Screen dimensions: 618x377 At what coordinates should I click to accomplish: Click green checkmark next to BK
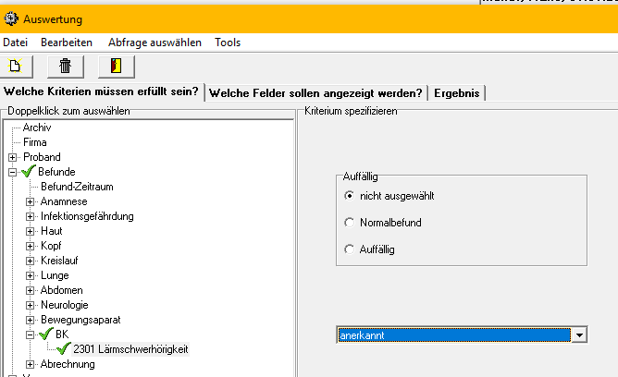[45, 334]
